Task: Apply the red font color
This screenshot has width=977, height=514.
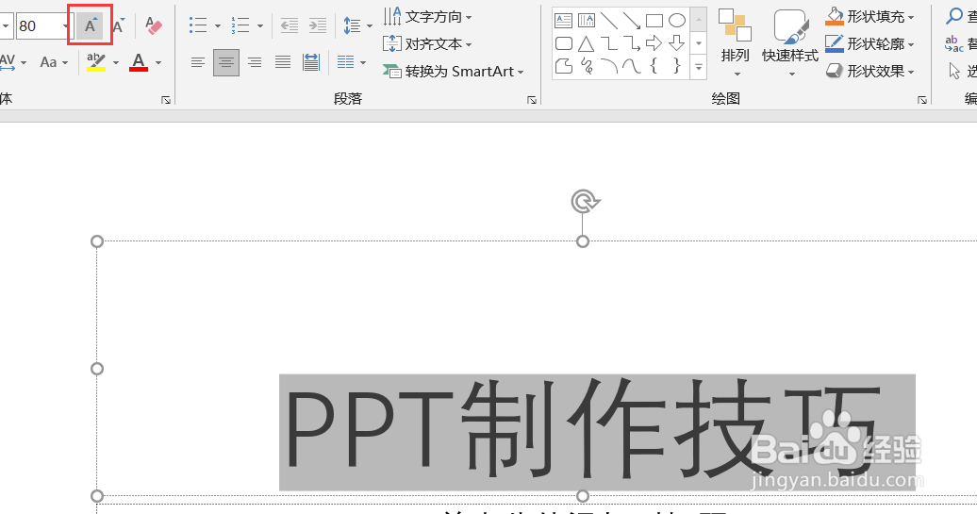Action: coord(139,61)
